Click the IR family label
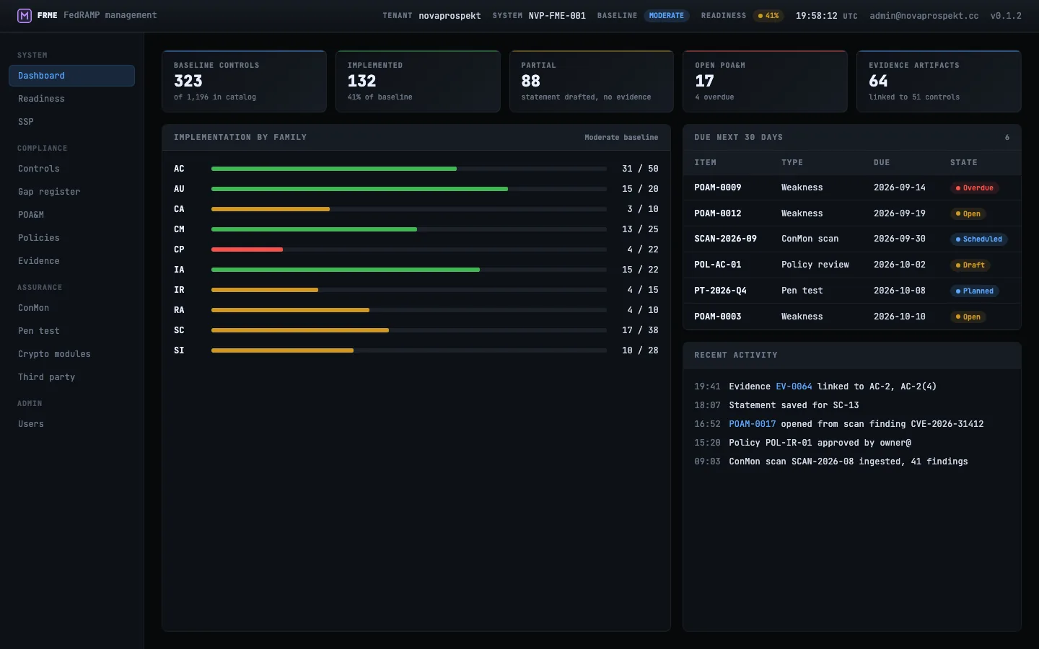Viewport: 1039px width, 649px height. coord(179,290)
